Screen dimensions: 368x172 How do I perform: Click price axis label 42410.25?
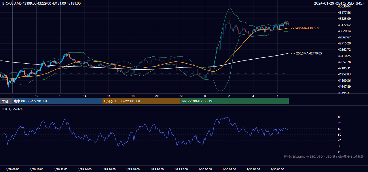[344, 56]
